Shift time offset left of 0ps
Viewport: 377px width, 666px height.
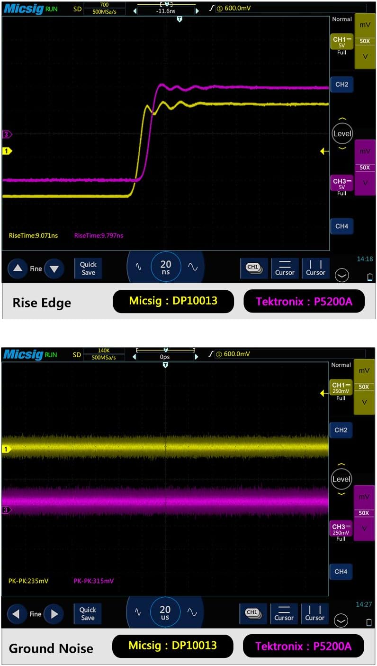[135, 356]
